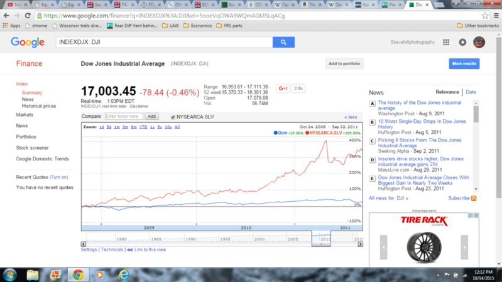The width and height of the screenshot is (502, 282).
Task: Open the LAW bookmarks folder
Action: 170,26
